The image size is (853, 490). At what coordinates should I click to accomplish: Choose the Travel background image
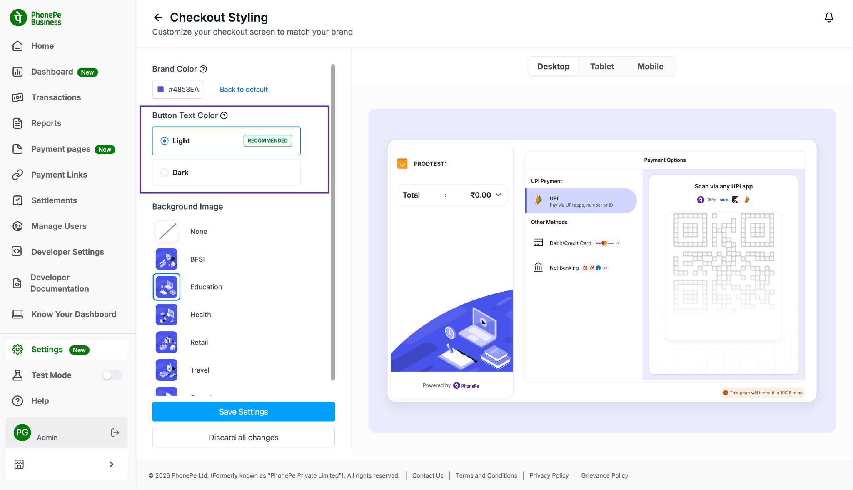coord(167,370)
